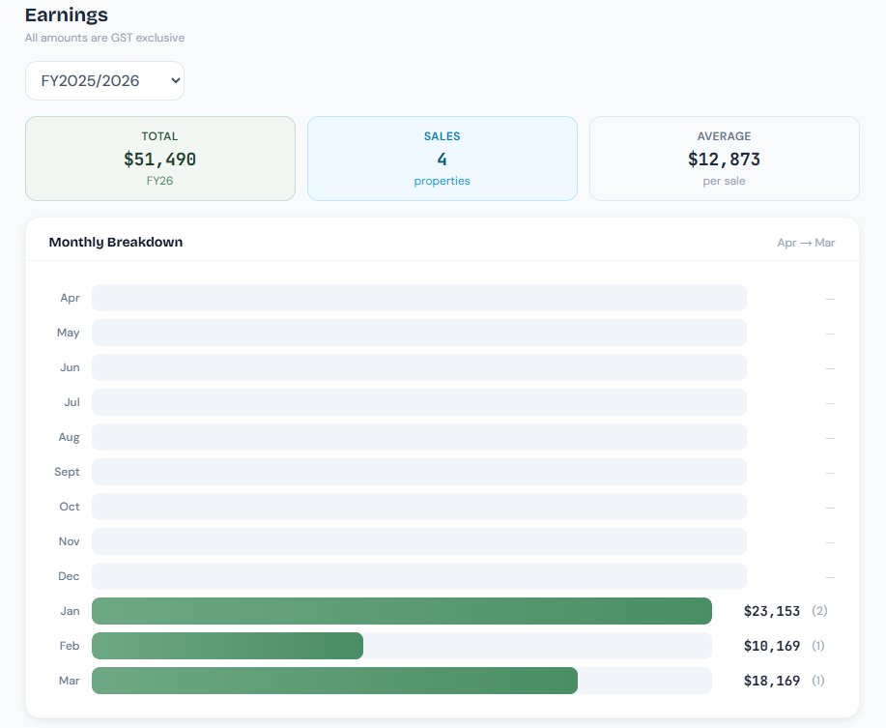886x728 pixels.
Task: Click the GST exclusive disclaimer text
Action: [103, 38]
